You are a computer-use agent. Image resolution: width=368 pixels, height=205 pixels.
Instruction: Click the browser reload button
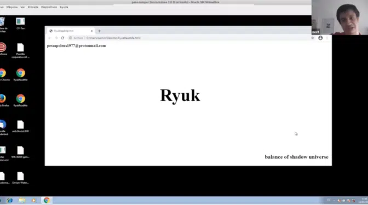click(62, 38)
